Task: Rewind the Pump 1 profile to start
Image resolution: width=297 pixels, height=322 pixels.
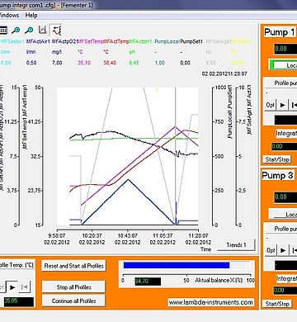Action: [294, 105]
